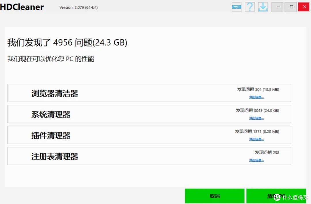Click the 发现问题 3043 result text
The height and width of the screenshot is (204, 311).
click(257, 110)
